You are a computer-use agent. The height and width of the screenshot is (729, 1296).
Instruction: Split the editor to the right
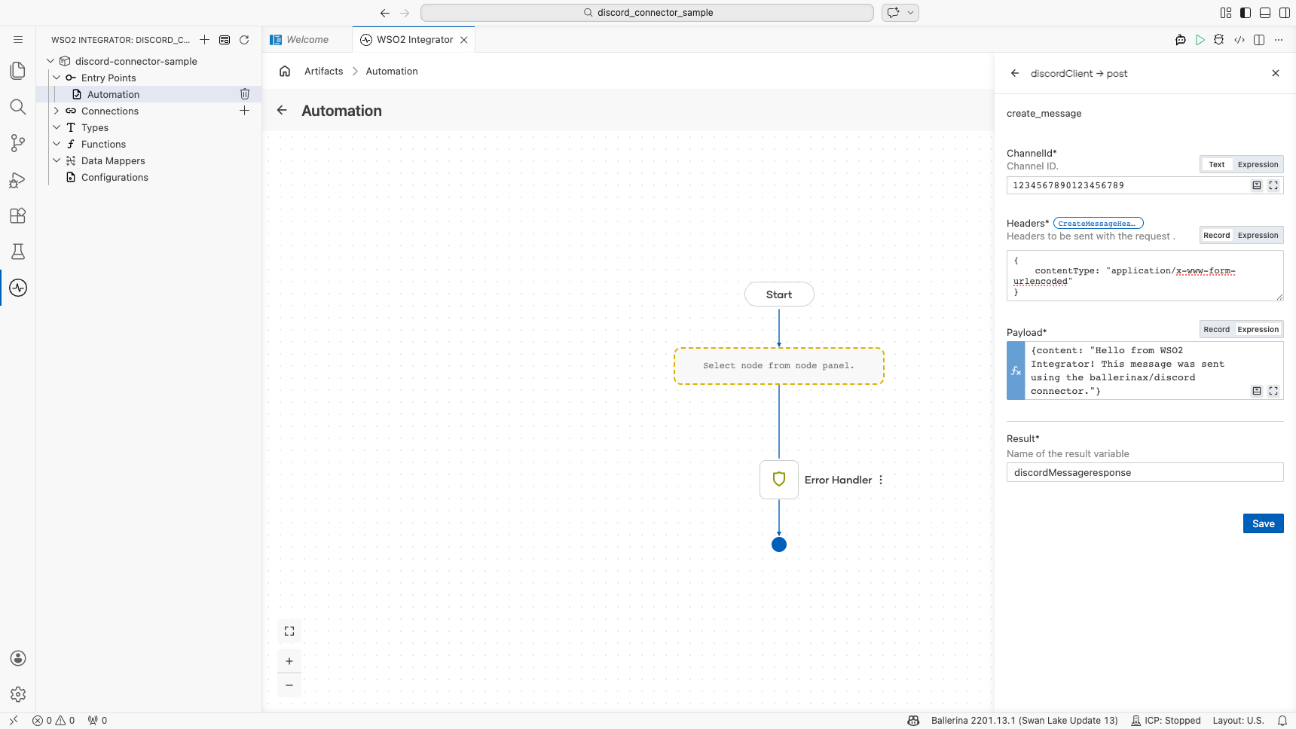pyautogui.click(x=1259, y=40)
